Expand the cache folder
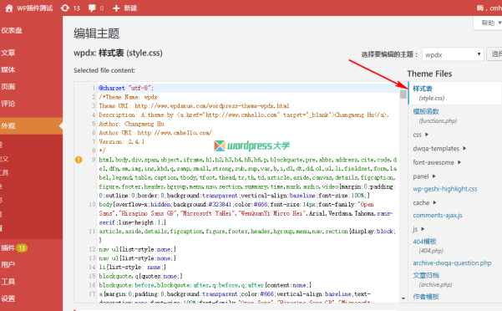 pyautogui.click(x=424, y=203)
